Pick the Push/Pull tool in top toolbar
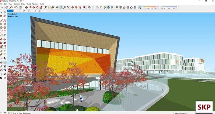This screenshot has width=215, height=114. (x=26, y=7)
